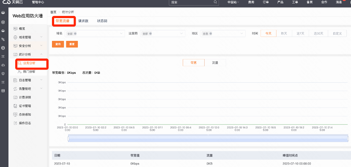
Task: Open 态势感知 via its monitor icon
Action: (x=15, y=114)
